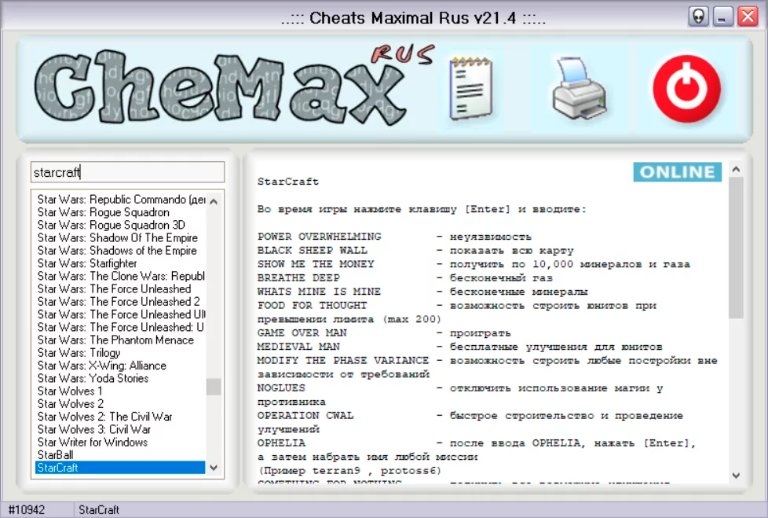The height and width of the screenshot is (518, 768).
Task: Select Star Wars: The Force Unleashed 2
Action: pyautogui.click(x=120, y=301)
